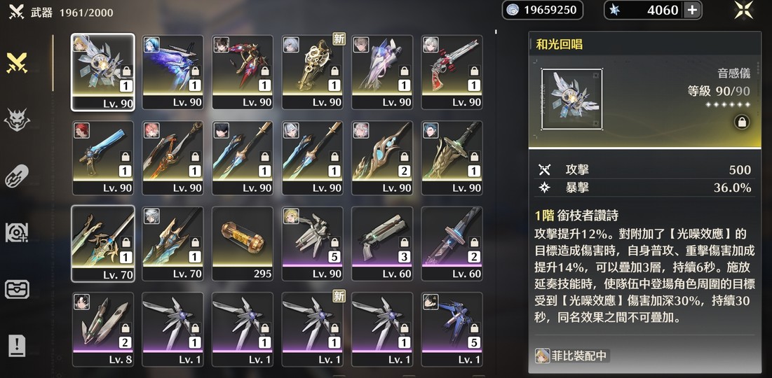Select the new-tagged Lv. 1 rectifier weapon

(x=312, y=329)
